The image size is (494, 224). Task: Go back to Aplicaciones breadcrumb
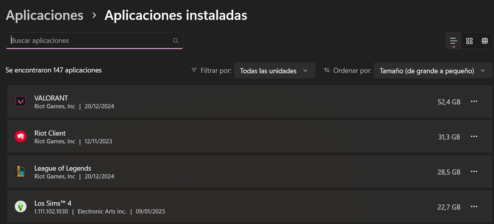(44, 15)
